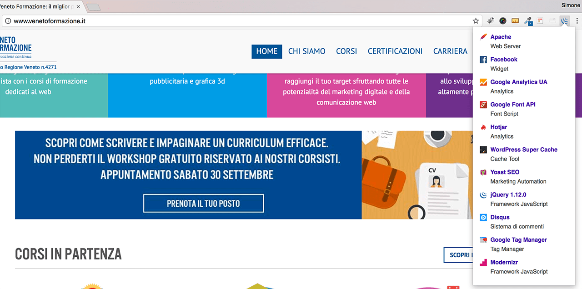Close the Veneto Formazione browser tab
Viewport: 582px width, 289px height.
(78, 7)
